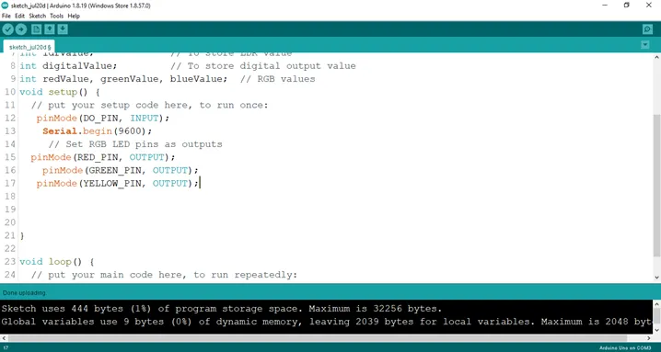Click the editor scrollbar down arrow
The width and height of the screenshot is (661, 352).
click(656, 277)
